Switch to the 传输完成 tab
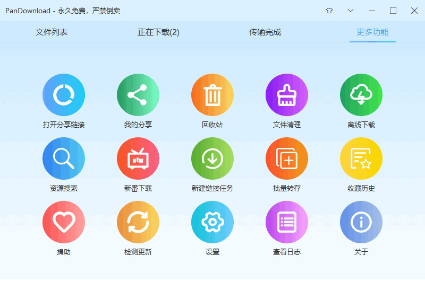Screen dimensions: 425x291 [x=265, y=32]
